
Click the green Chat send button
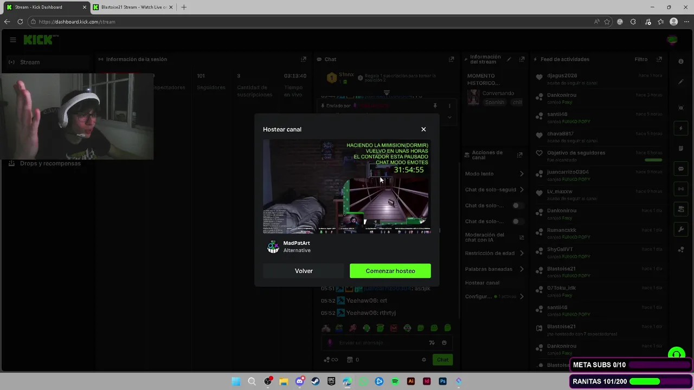tap(443, 360)
